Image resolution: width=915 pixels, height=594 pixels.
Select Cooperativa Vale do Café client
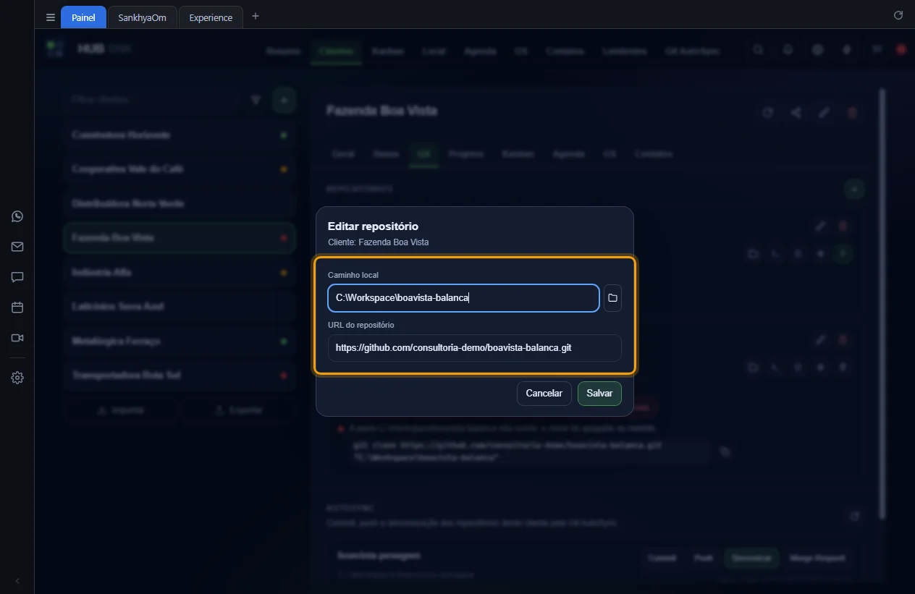[x=180, y=169]
